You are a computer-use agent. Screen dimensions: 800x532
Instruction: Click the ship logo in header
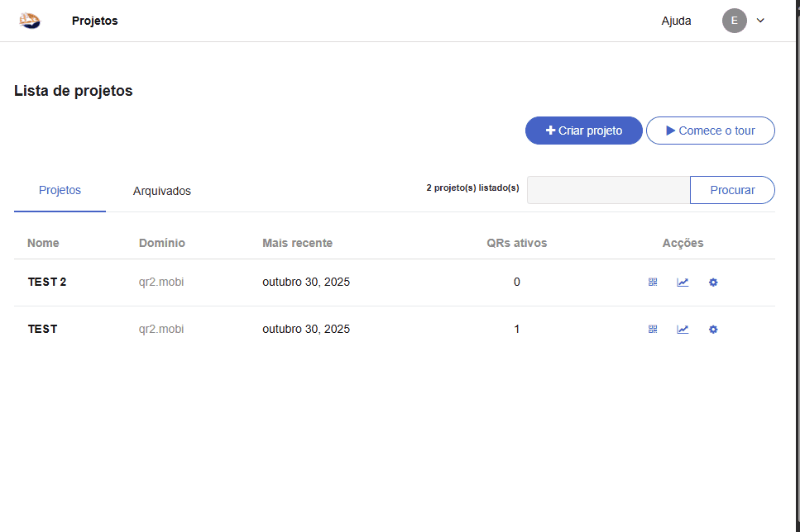point(30,21)
